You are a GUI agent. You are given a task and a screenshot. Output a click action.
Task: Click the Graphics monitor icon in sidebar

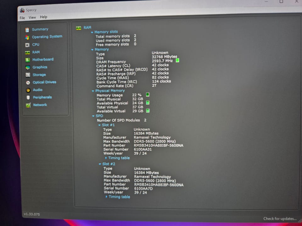click(x=28, y=67)
